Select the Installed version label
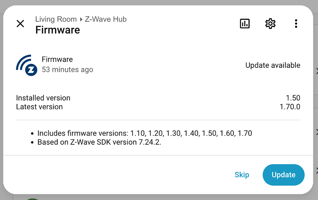Screen dimensions: 318x200 tap(43, 98)
